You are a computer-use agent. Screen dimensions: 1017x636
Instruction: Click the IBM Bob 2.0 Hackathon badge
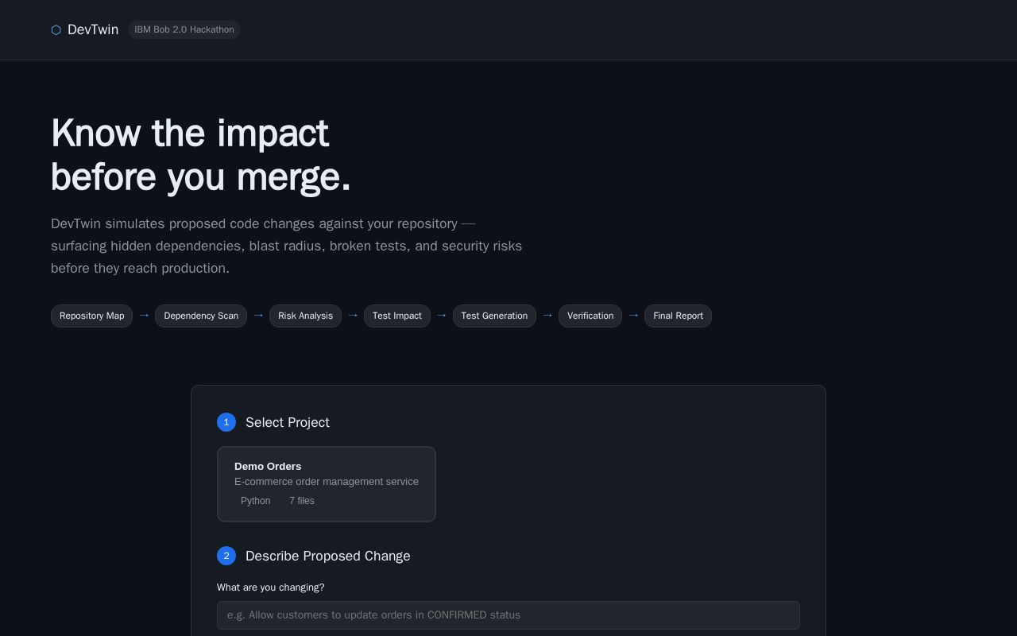pyautogui.click(x=184, y=29)
